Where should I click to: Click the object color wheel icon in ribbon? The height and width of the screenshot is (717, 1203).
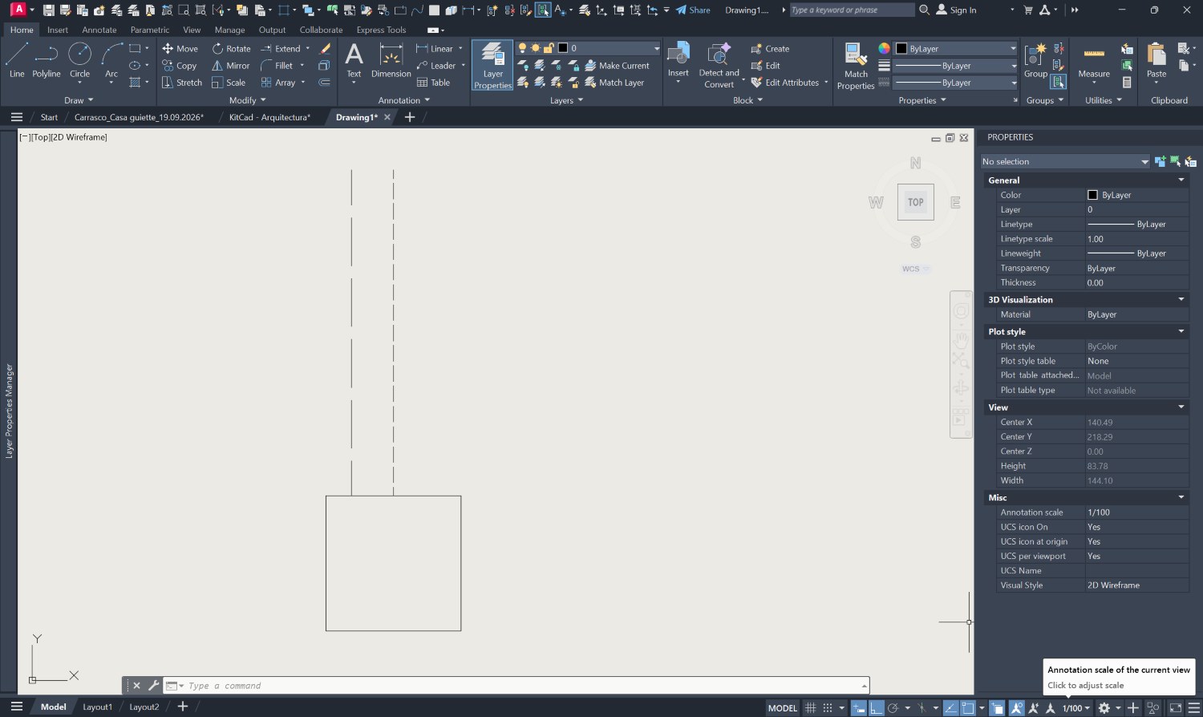[884, 49]
